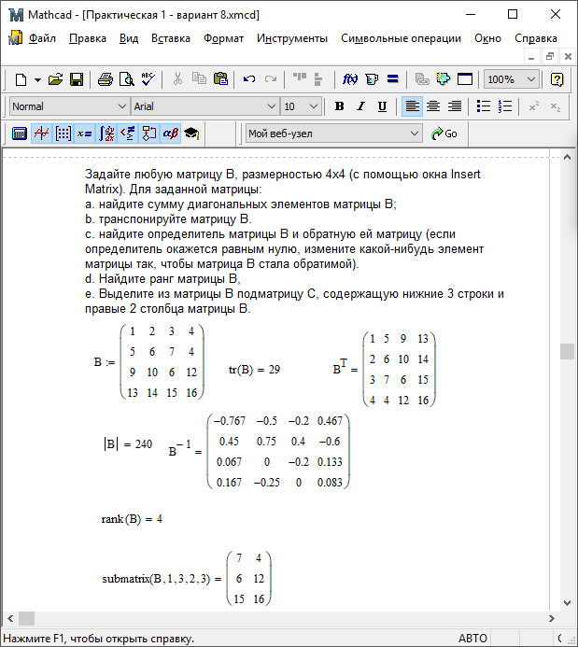Screen dimensions: 578x647
Task: Open the Вставка menu
Action: pos(171,38)
